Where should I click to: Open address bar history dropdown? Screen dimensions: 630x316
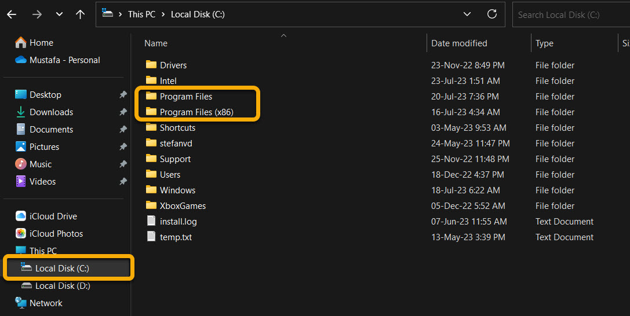[x=467, y=14]
